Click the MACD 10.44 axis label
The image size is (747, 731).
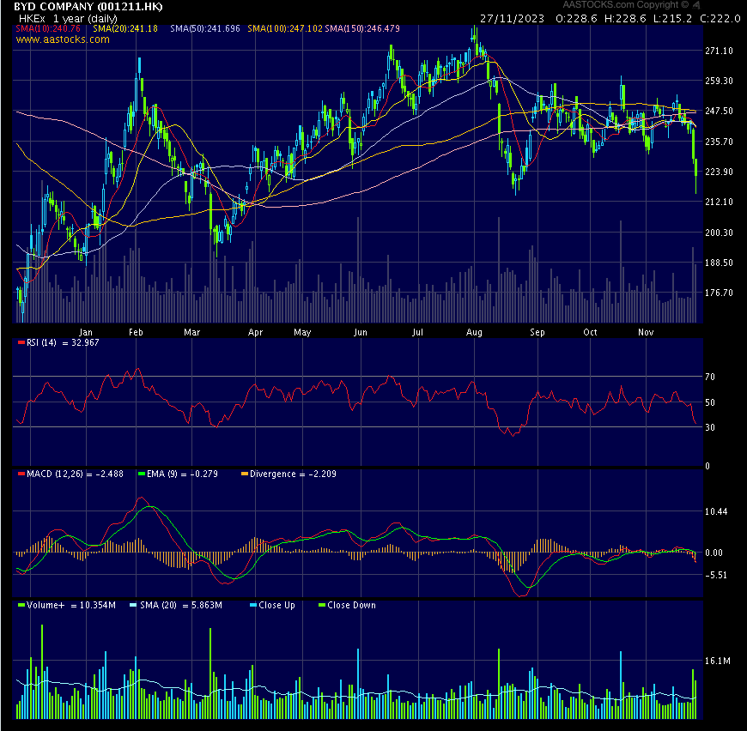[716, 511]
